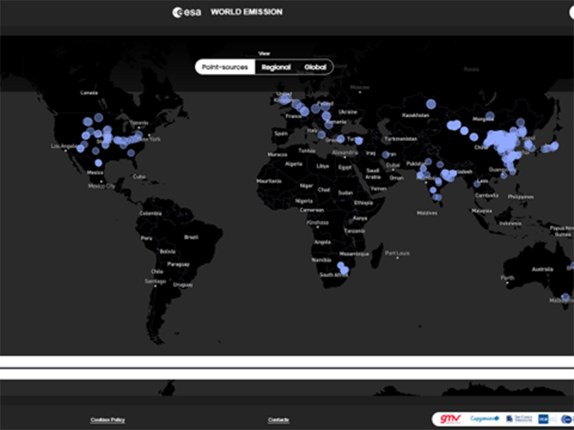Click the round blue partner logo at far right

pos(565,419)
